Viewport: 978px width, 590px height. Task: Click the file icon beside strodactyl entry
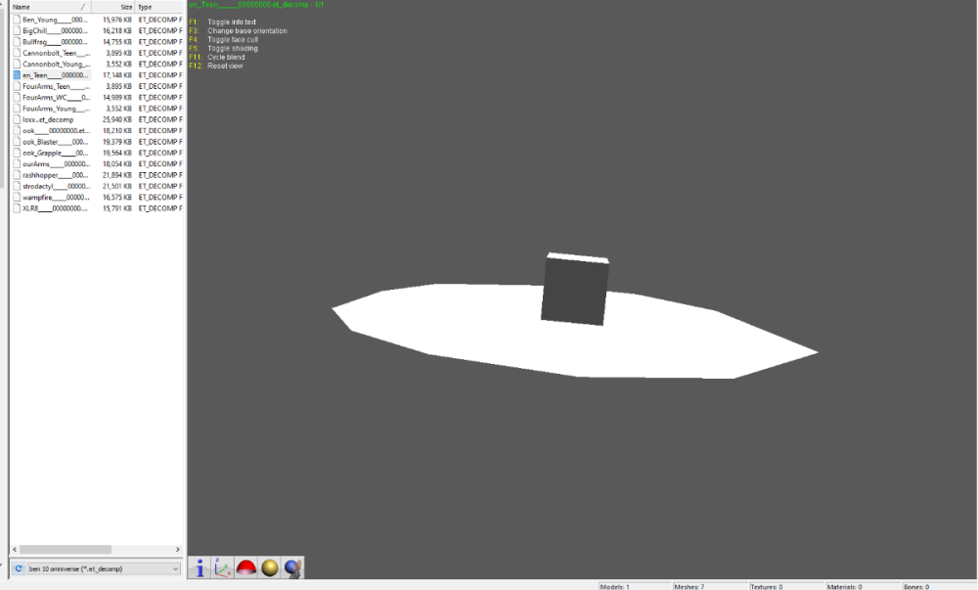17,186
